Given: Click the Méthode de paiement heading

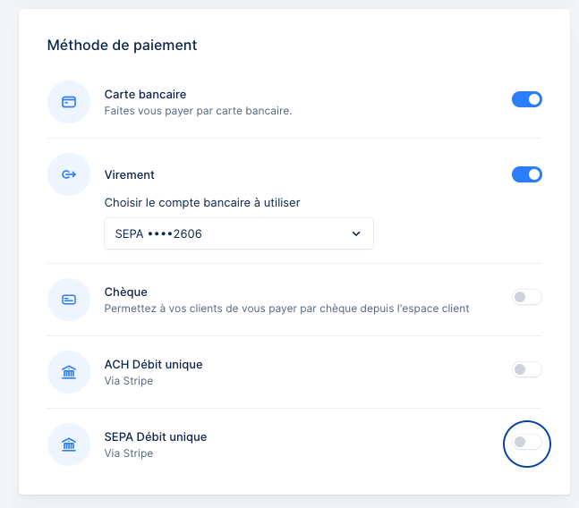Looking at the screenshot, I should [122, 46].
